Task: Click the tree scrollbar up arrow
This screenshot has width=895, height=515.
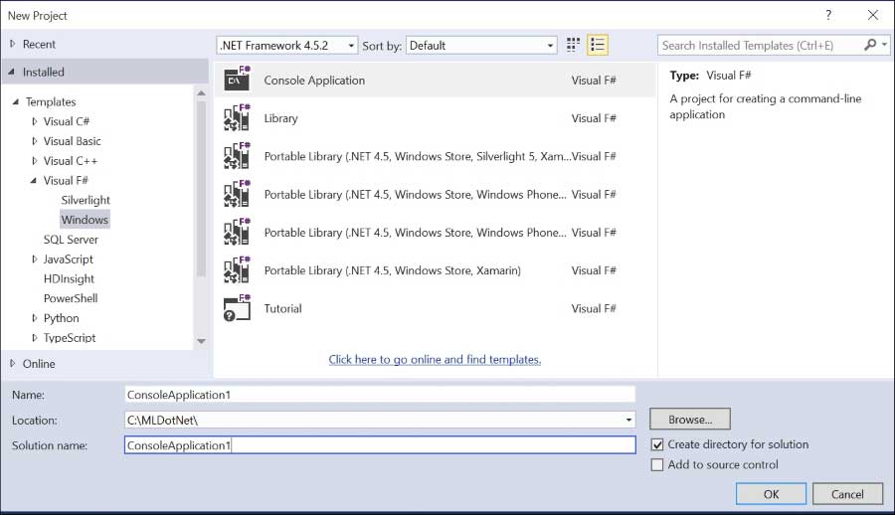Action: pos(201,93)
